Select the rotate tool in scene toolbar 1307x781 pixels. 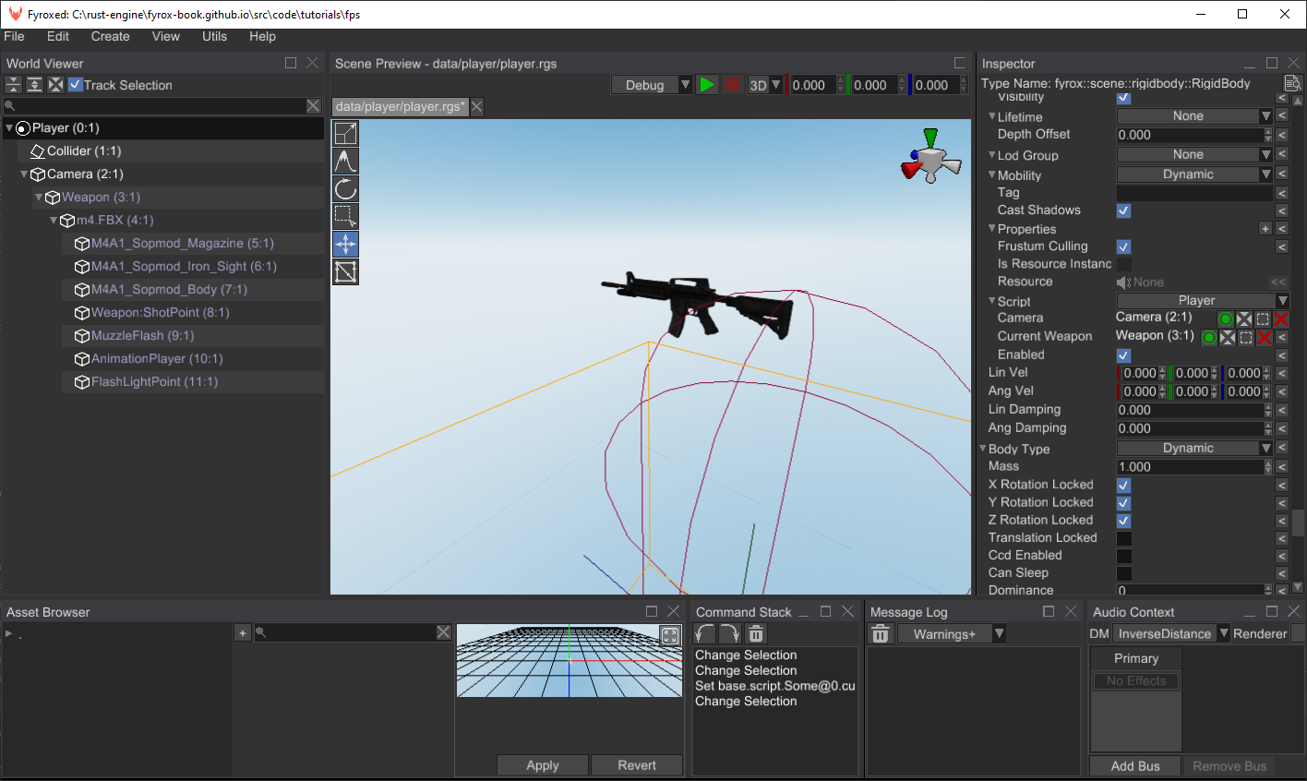coord(345,189)
